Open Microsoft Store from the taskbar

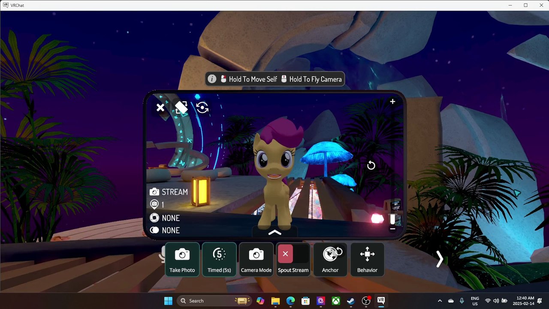coord(305,301)
